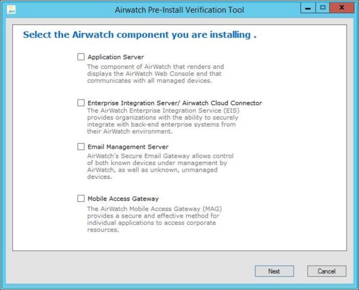Click the window title 'Airwatch Pre-Install Verification Tool'
This screenshot has height=290, width=359.
pos(180,10)
